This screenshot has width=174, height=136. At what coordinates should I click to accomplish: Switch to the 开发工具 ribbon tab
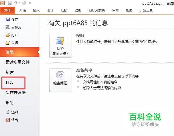146,10
